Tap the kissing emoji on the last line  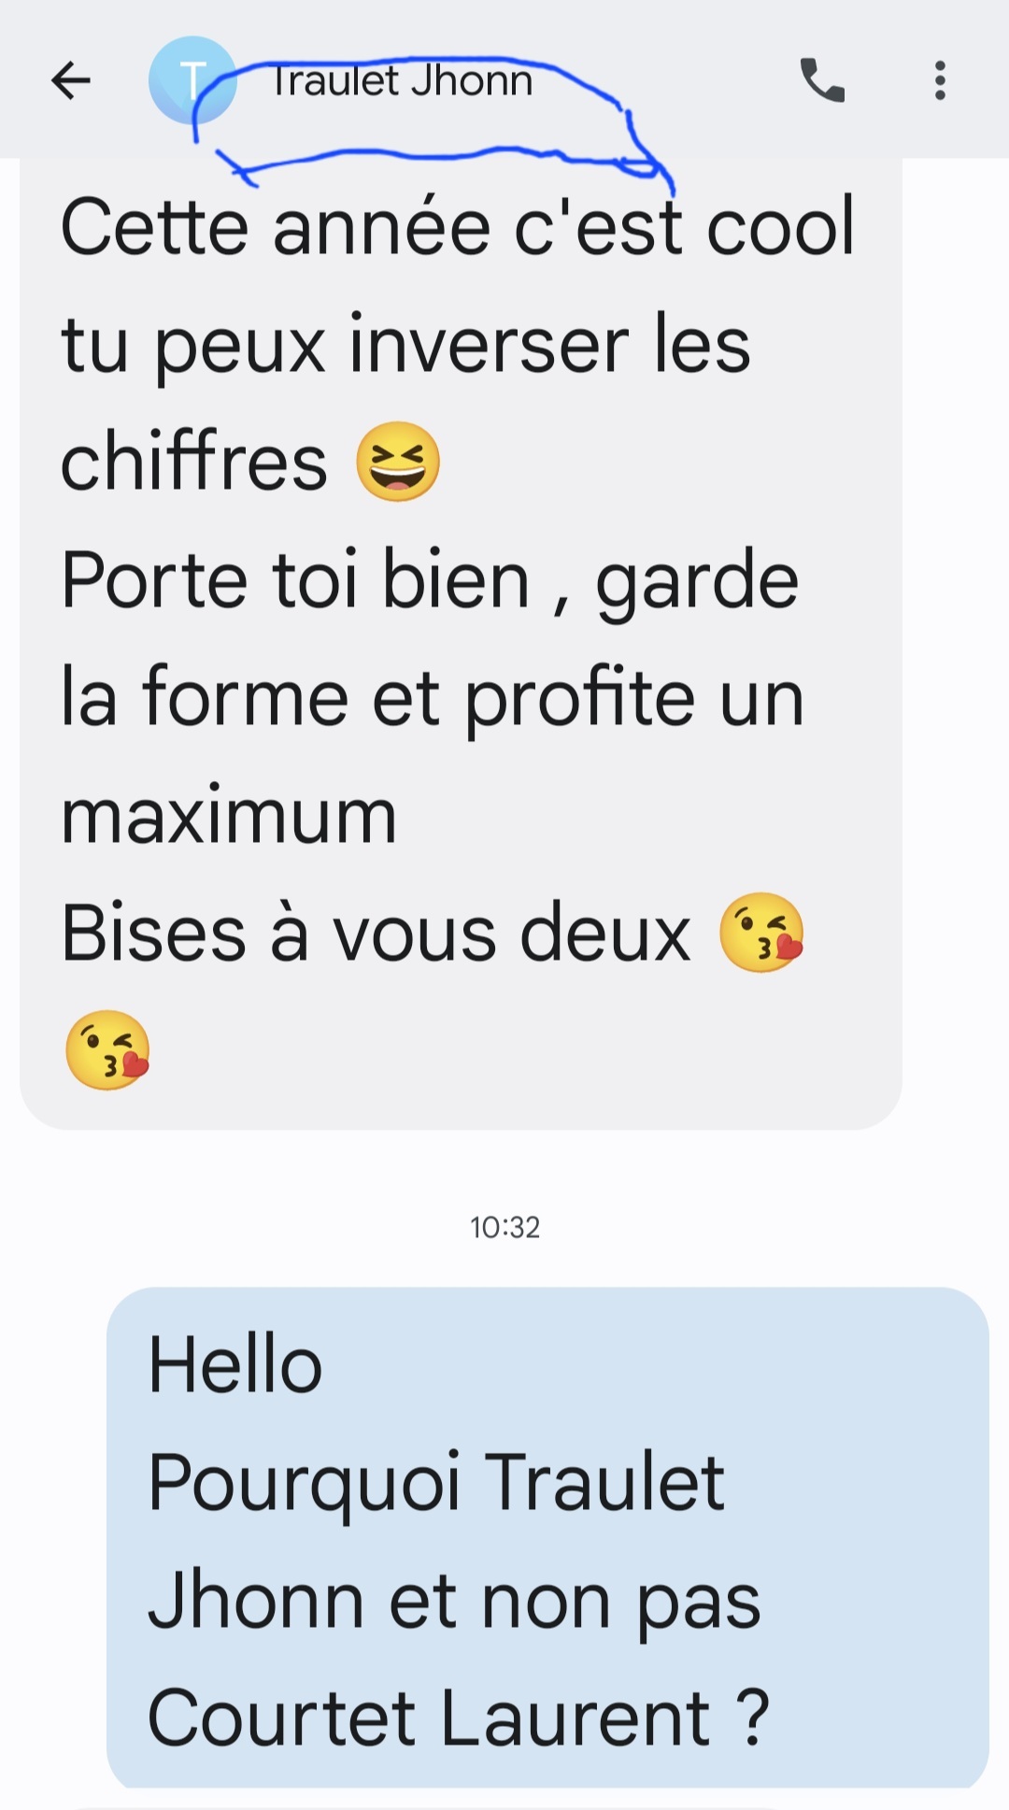107,1049
